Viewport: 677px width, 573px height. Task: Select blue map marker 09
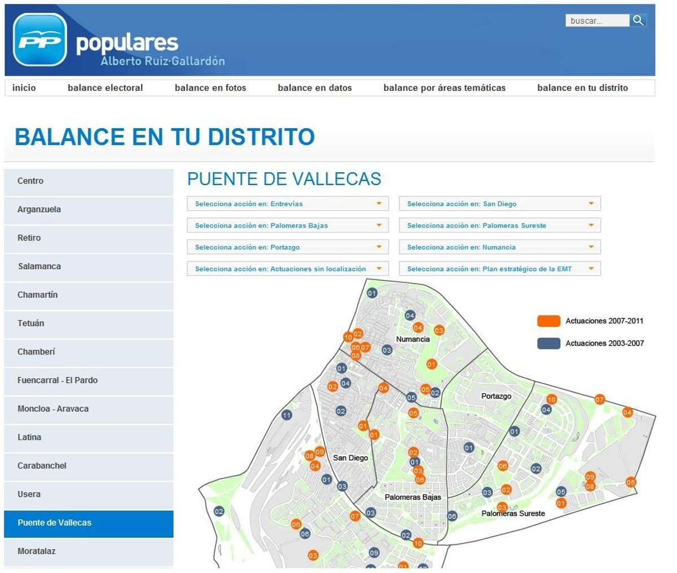point(374,553)
